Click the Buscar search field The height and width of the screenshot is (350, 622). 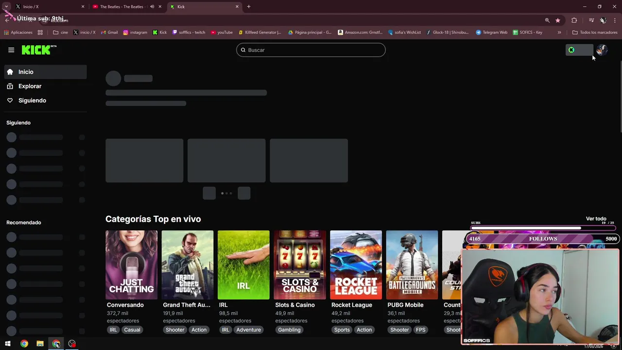[x=311, y=50]
